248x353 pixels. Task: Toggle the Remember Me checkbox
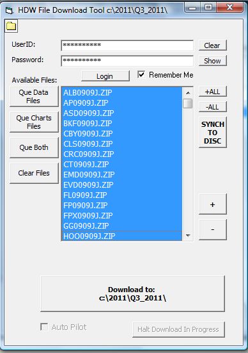(141, 75)
